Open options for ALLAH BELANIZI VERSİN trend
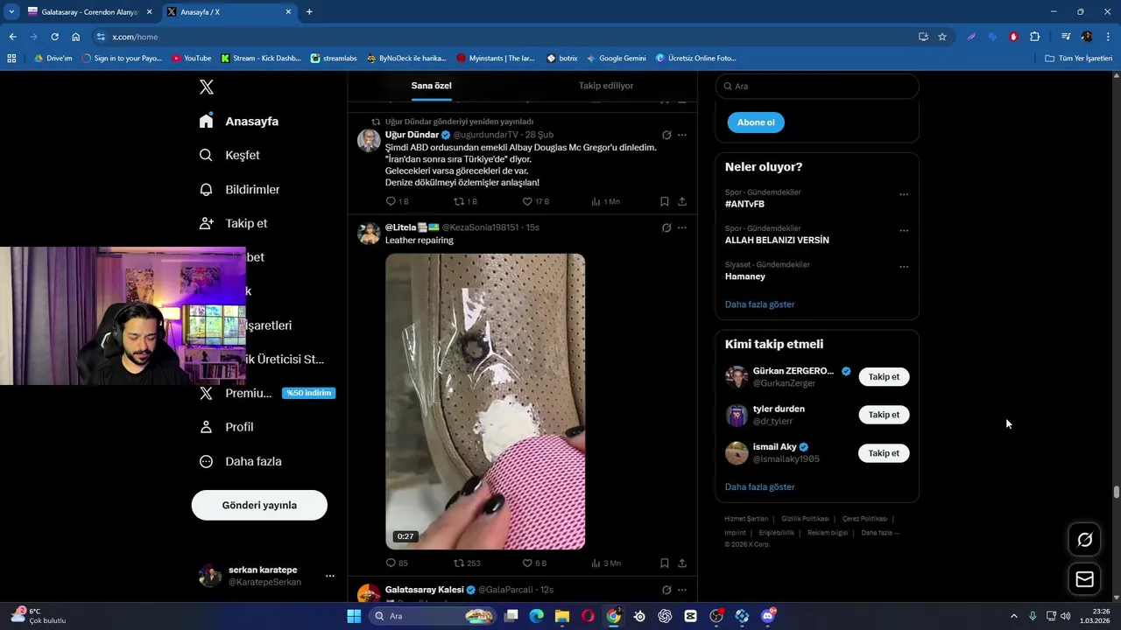This screenshot has height=630, width=1121. pyautogui.click(x=904, y=231)
